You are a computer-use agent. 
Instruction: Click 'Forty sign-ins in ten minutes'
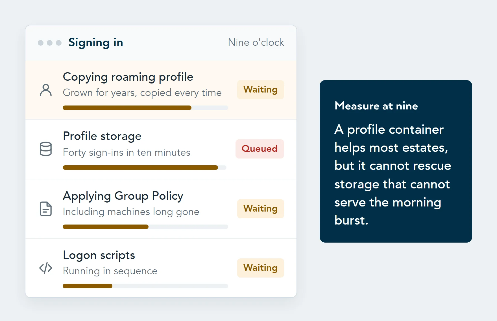pos(127,153)
